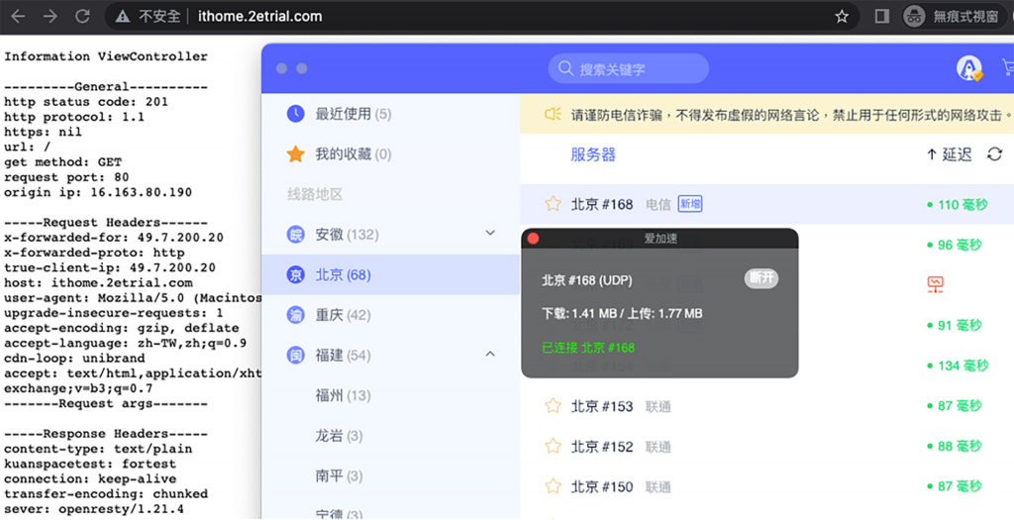Click the x-forwarded-for 49.7.200.20 line
The image size is (1014, 520).
(114, 238)
